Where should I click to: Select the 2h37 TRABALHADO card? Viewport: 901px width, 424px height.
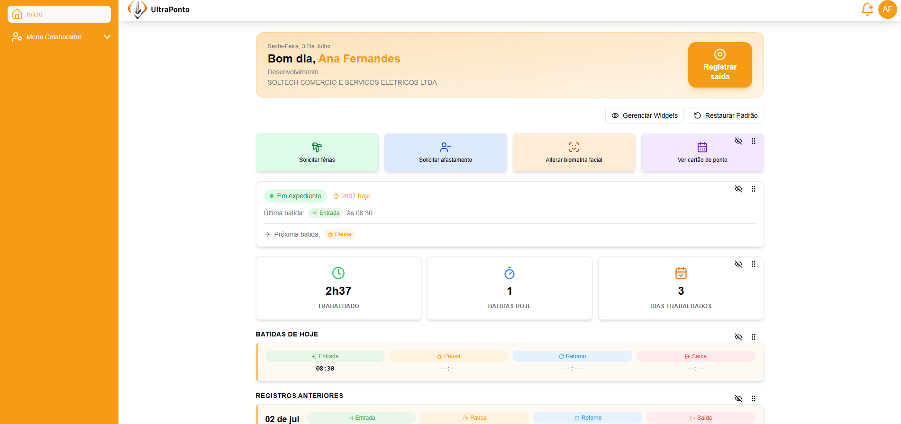coord(338,288)
